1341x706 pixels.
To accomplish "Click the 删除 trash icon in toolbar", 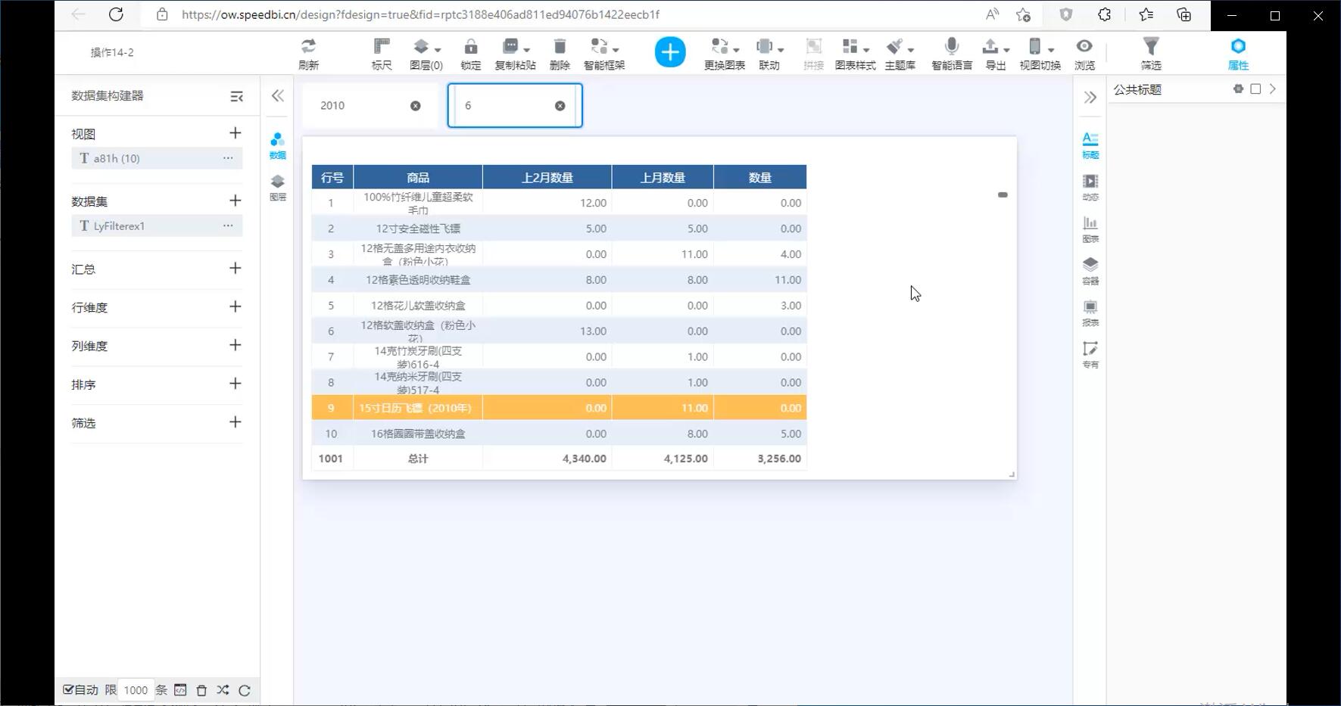I will point(560,47).
